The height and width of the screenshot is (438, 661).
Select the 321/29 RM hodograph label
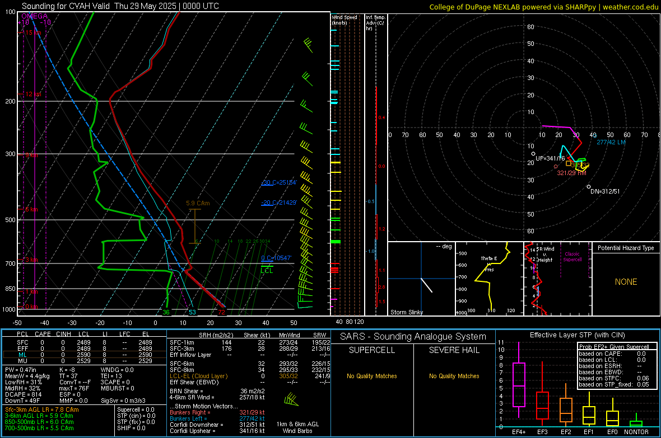571,173
